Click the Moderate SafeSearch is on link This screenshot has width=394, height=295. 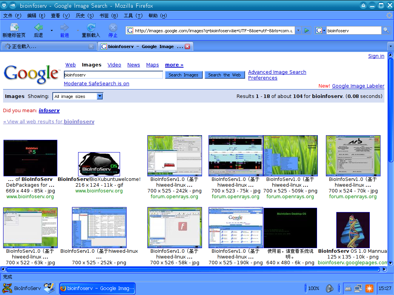click(x=97, y=83)
